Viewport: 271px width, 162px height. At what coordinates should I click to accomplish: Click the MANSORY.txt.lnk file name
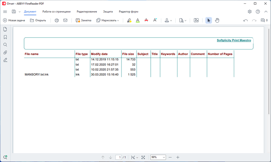click(36, 74)
